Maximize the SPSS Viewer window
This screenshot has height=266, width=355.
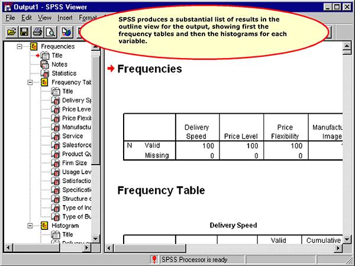coord(337,7)
